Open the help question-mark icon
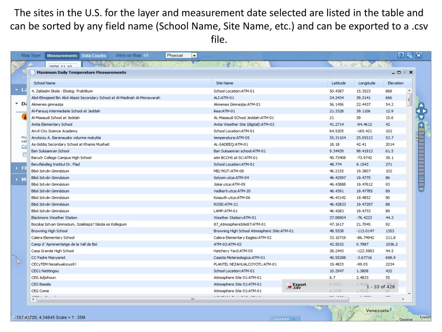 [401, 55]
